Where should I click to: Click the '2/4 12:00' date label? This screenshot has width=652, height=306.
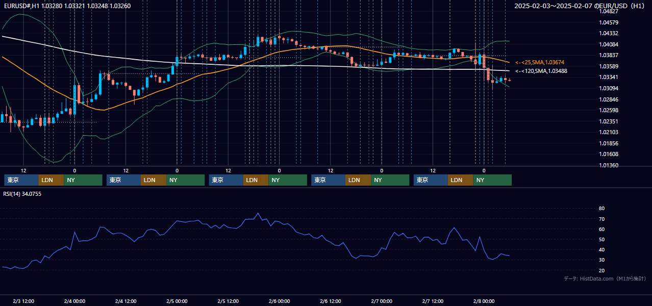click(x=126, y=301)
